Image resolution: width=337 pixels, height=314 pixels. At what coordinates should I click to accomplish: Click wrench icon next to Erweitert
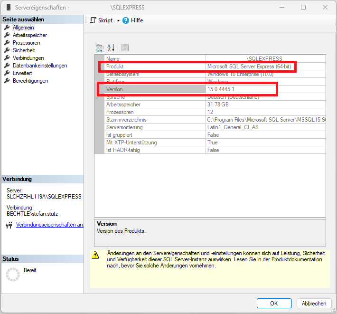[7, 73]
